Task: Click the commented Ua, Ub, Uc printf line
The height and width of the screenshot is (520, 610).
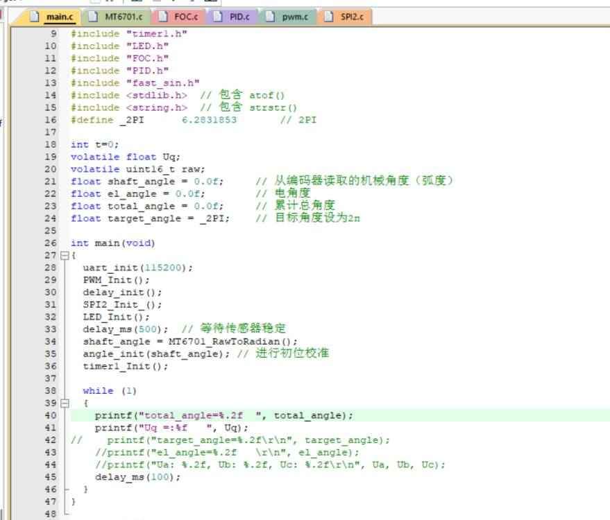Action: pyautogui.click(x=270, y=465)
